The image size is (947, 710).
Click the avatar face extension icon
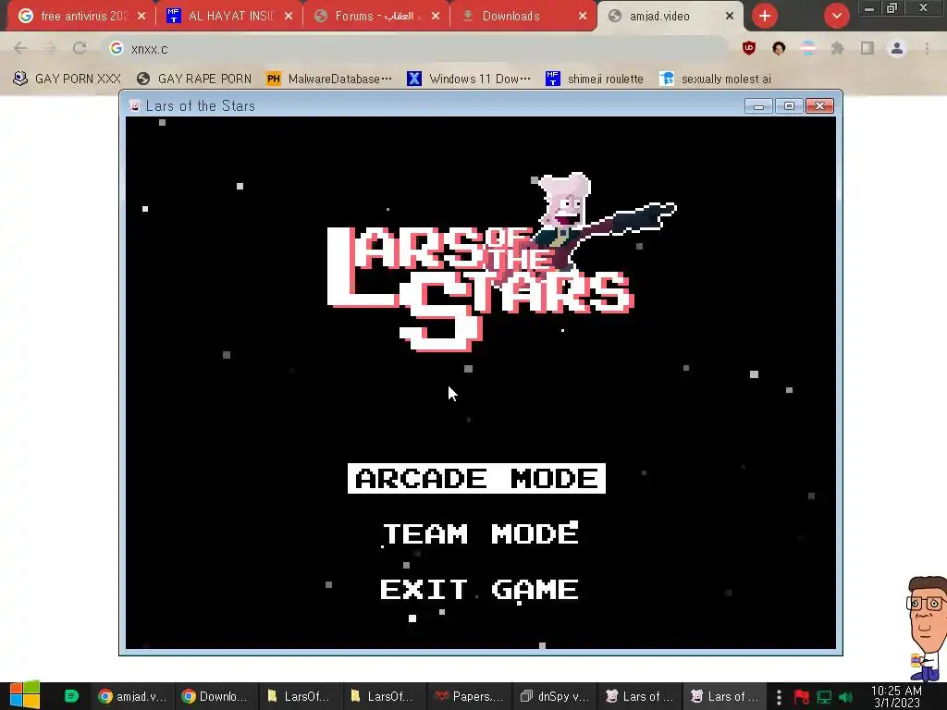click(779, 48)
